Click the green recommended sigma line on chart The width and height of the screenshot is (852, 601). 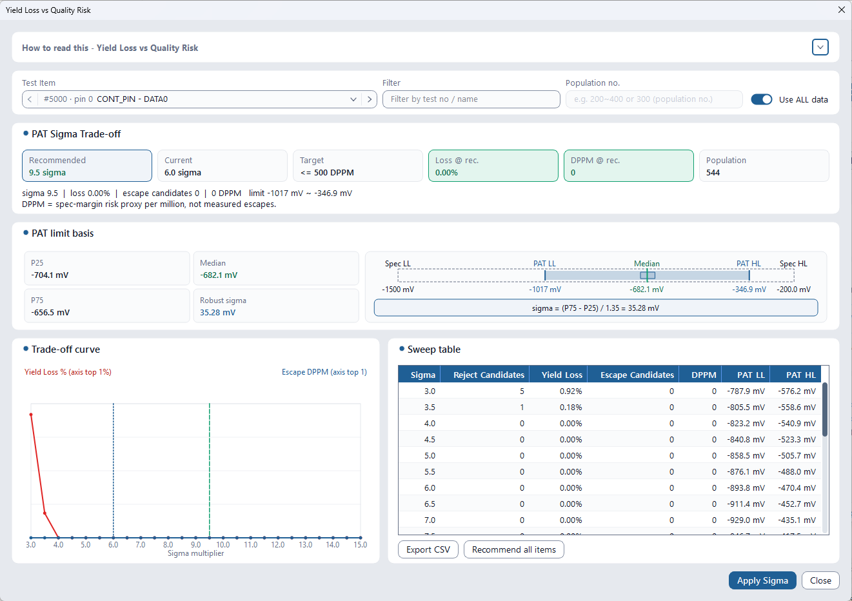pos(210,471)
